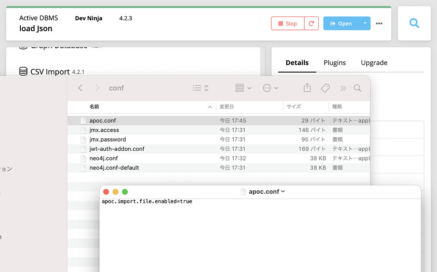Screen dimensions: 437x272
Task: Toggle sort order on the 名前 column
Action: 94,106
